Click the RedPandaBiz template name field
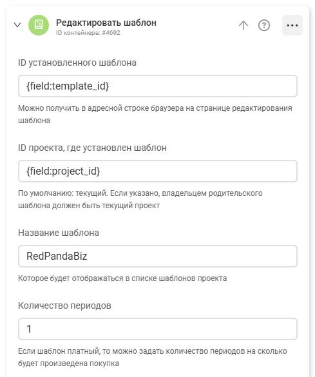Image resolution: width=315 pixels, height=377 pixels. click(158, 256)
